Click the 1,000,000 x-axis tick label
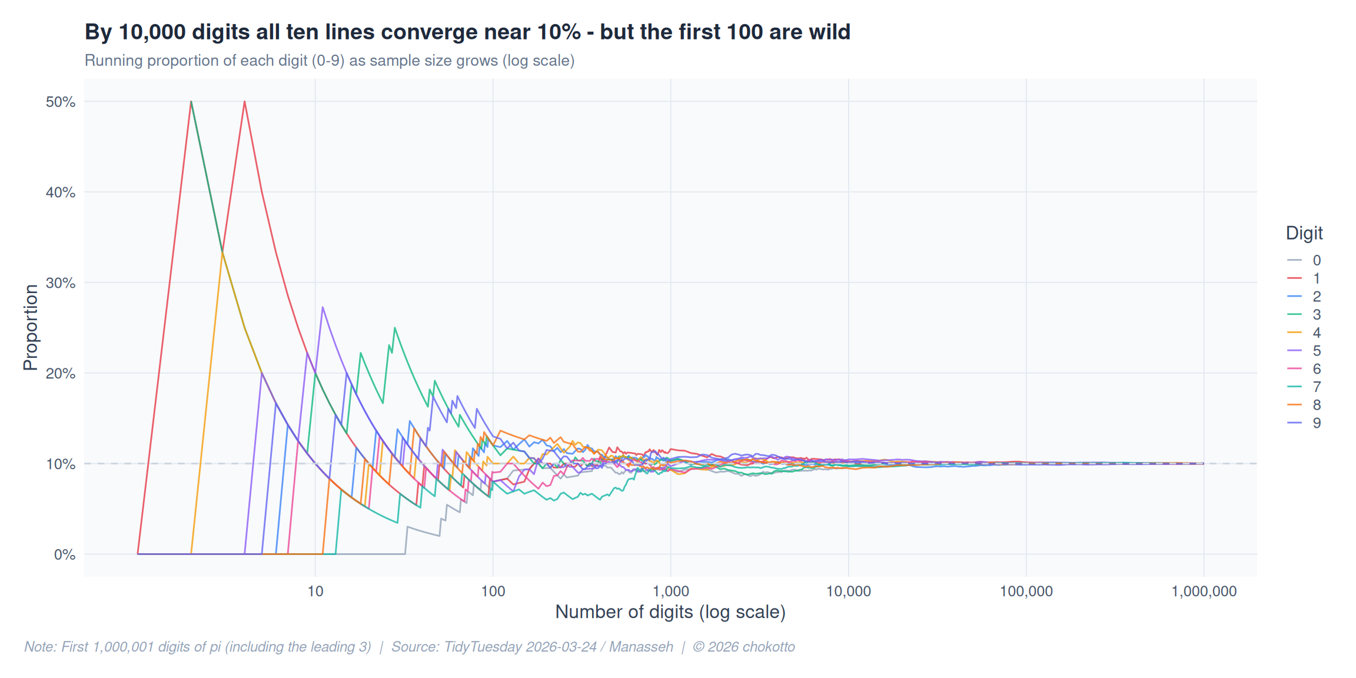This screenshot has height=678, width=1356. click(1204, 591)
